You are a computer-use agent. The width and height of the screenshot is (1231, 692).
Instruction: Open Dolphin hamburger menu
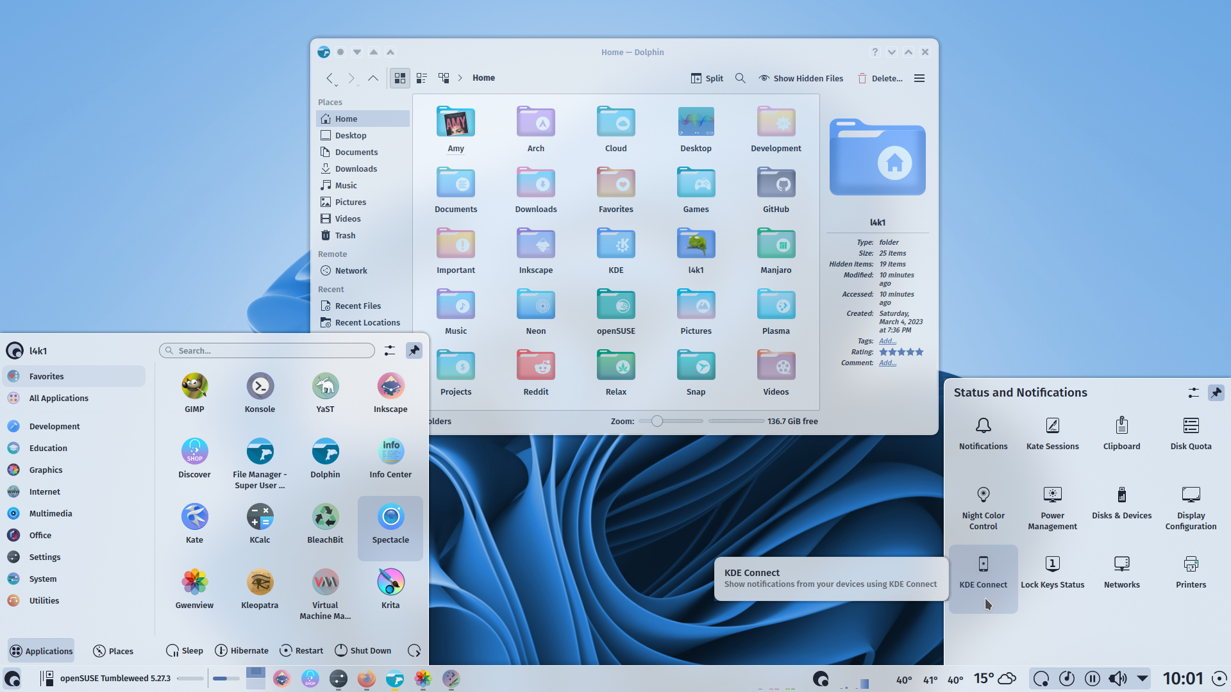click(x=919, y=78)
